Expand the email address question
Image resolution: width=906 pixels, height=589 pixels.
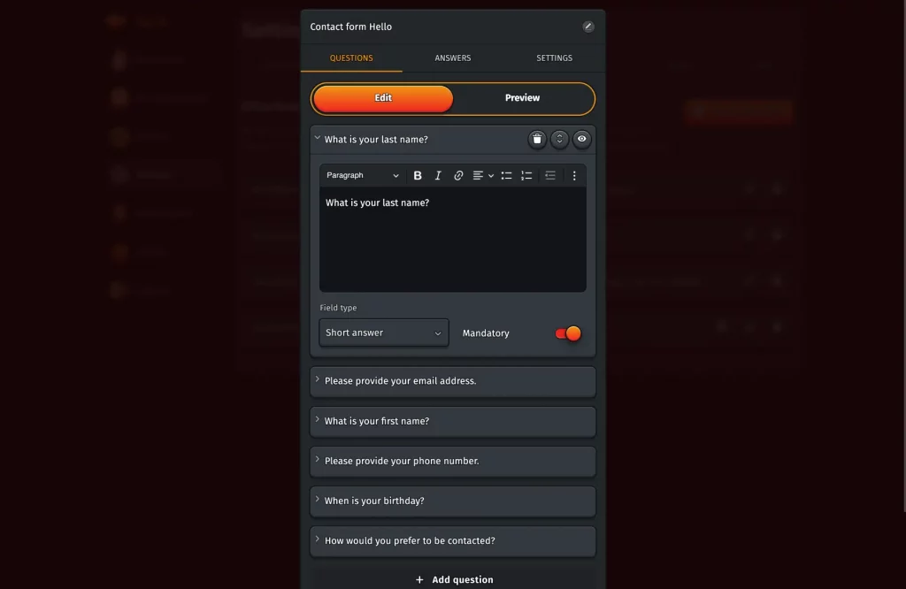[452, 381]
